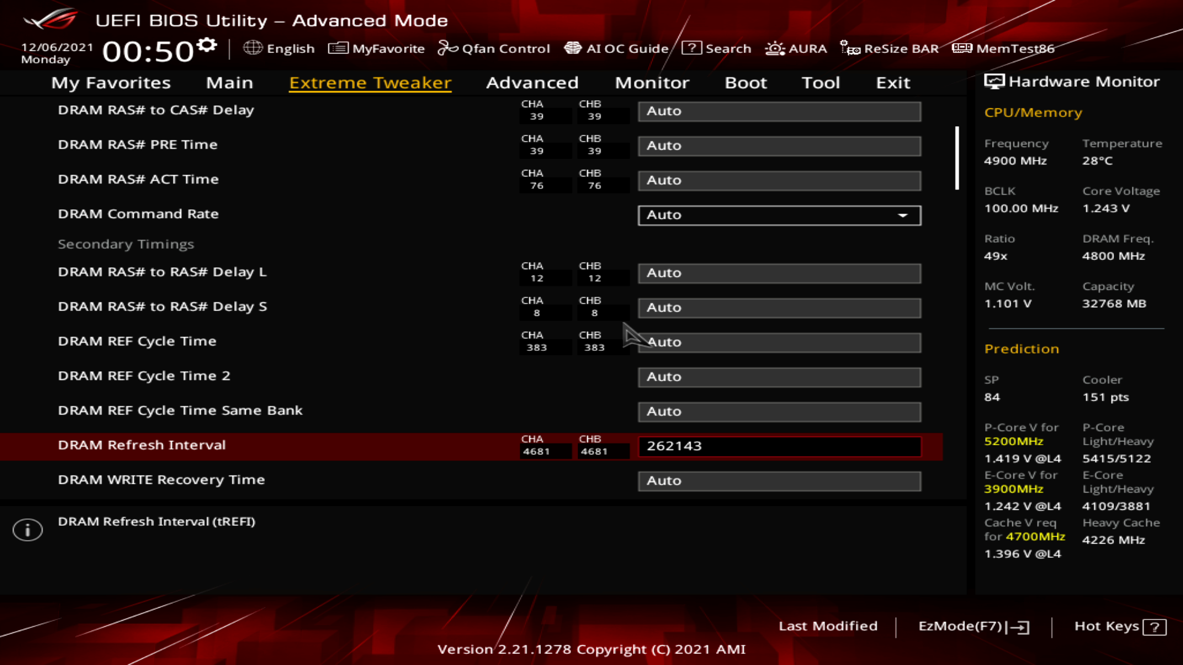Viewport: 1183px width, 665px height.
Task: Click the English language globe icon
Action: tap(253, 48)
